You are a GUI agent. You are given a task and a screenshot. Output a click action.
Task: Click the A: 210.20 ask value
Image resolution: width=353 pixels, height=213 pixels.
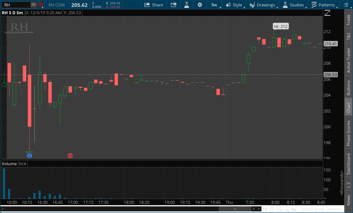coord(114,7)
